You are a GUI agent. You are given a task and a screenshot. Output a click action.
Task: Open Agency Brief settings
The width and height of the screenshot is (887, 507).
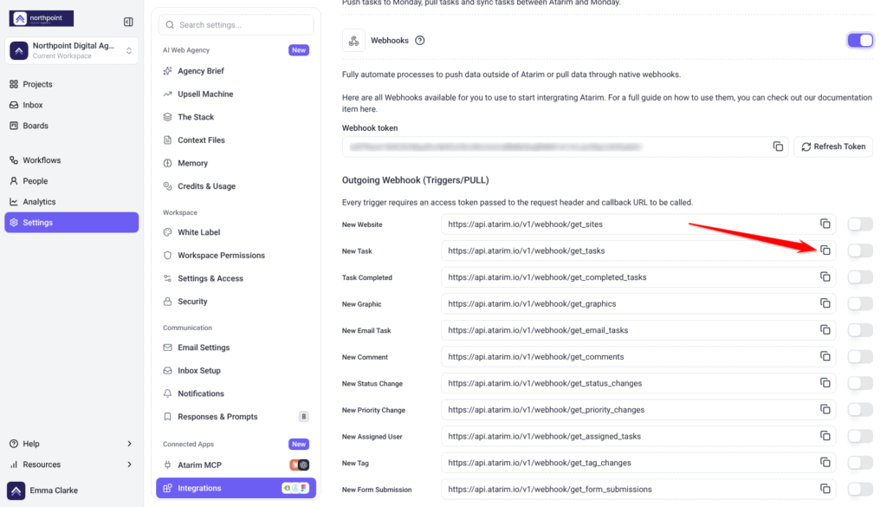click(201, 71)
